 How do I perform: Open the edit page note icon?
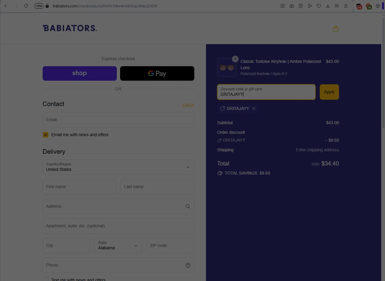[x=283, y=6]
